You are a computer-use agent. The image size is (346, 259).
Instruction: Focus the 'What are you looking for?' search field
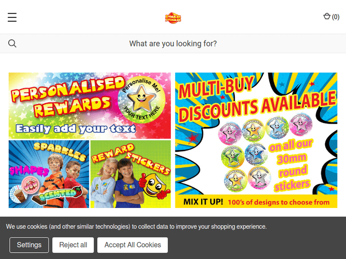click(173, 44)
